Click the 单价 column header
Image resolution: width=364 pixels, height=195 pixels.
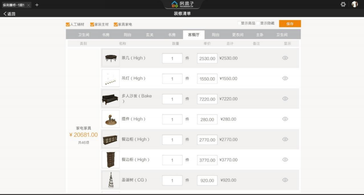click(x=207, y=43)
